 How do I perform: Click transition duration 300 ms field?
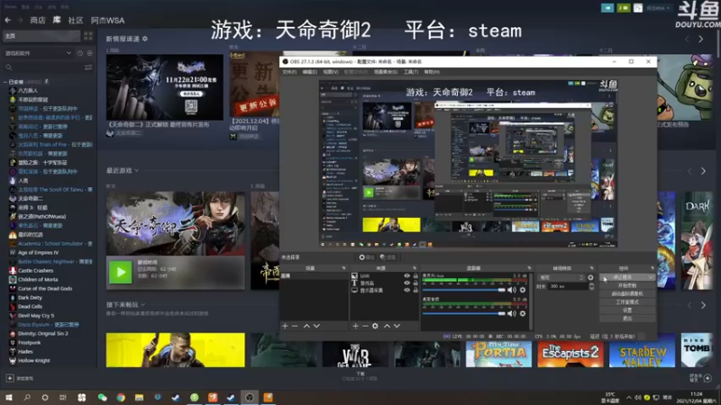pyautogui.click(x=568, y=286)
